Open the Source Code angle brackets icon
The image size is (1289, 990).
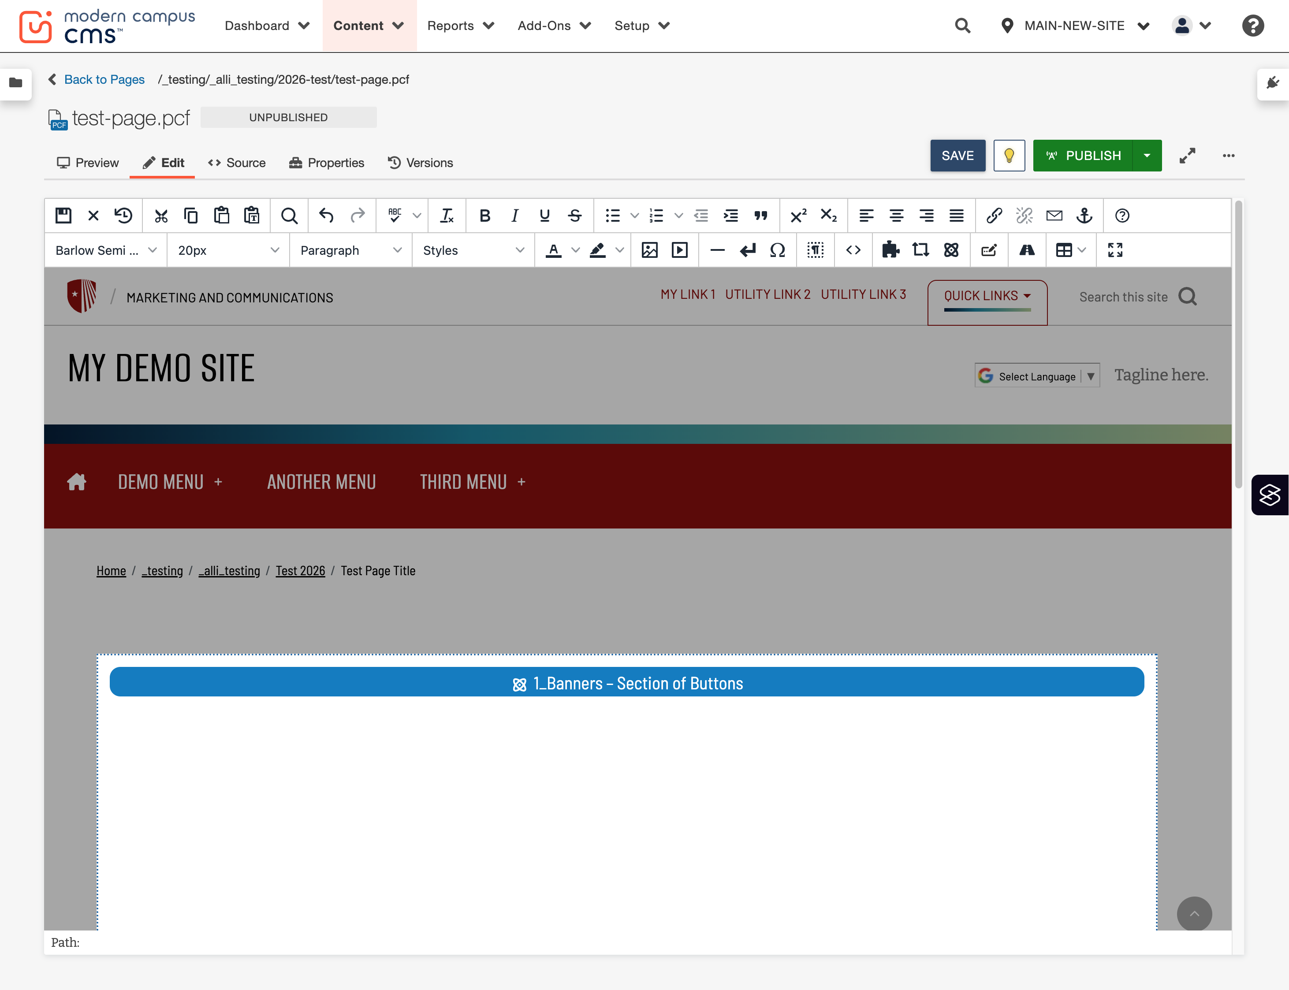click(853, 250)
